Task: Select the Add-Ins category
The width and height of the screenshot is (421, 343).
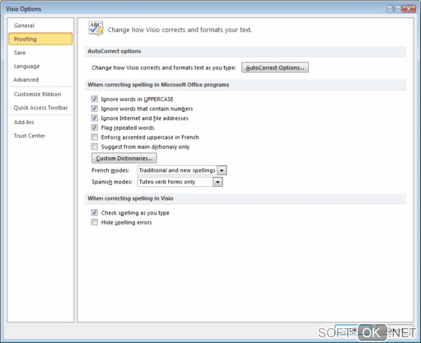Action: [40, 122]
